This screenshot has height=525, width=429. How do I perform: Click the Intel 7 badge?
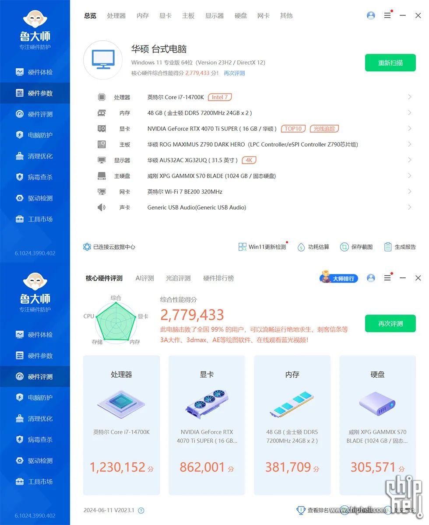[220, 97]
